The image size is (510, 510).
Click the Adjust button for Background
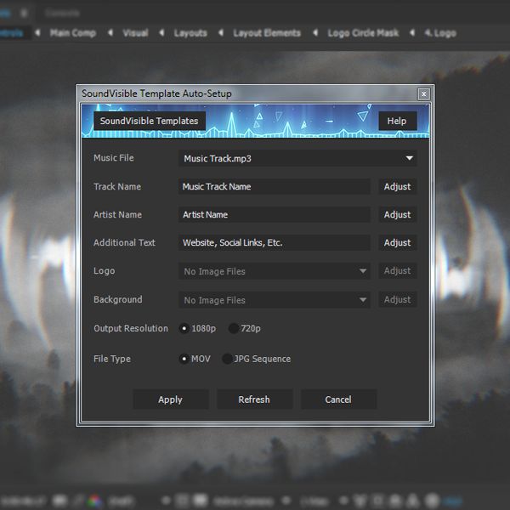(398, 299)
